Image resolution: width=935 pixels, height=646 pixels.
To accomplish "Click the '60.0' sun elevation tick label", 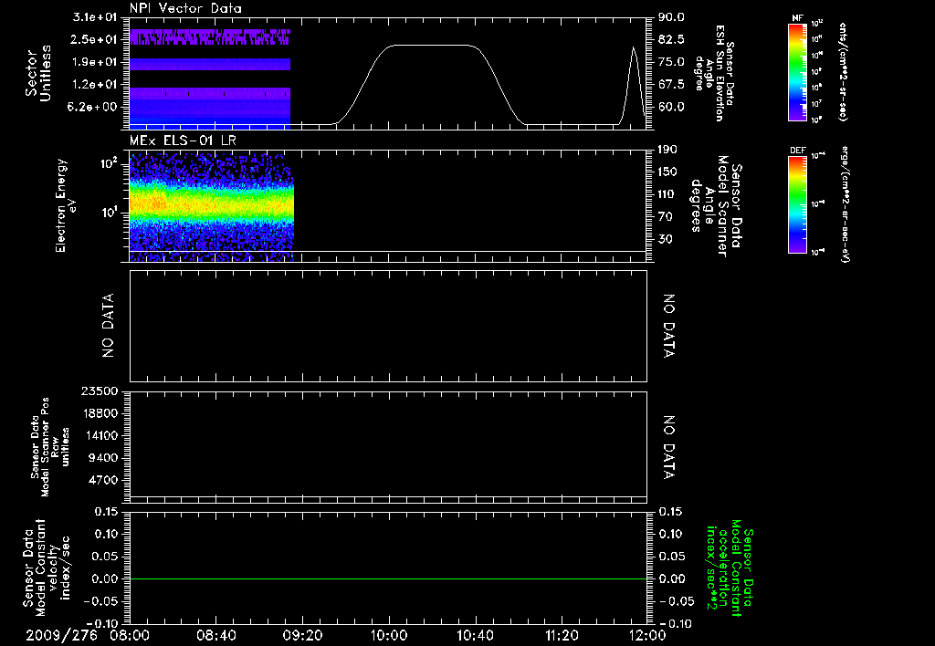I will pyautogui.click(x=671, y=108).
